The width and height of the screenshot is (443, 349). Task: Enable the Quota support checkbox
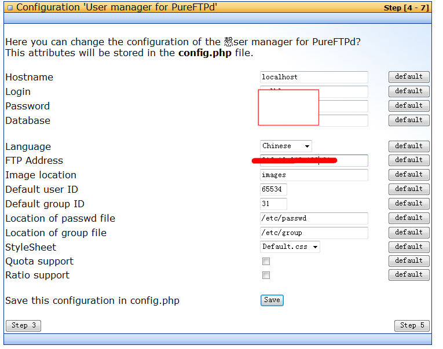pos(266,261)
